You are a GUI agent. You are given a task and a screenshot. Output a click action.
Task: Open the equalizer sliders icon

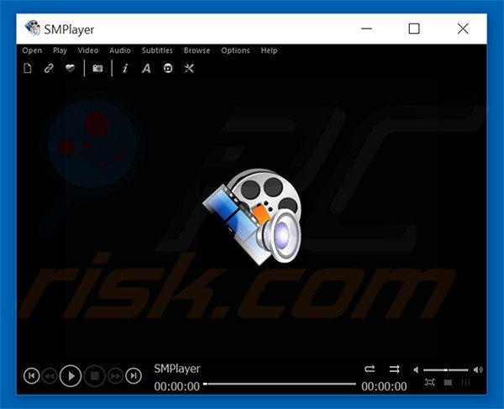click(x=465, y=382)
